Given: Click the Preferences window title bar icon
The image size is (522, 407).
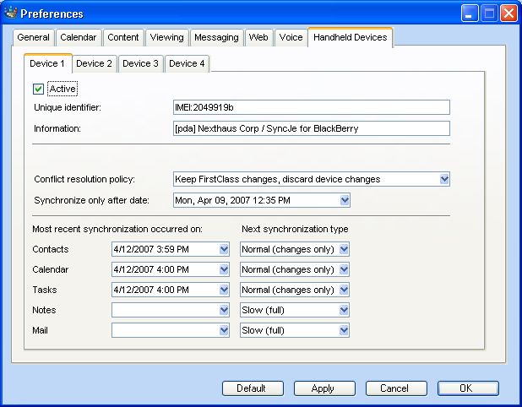Looking at the screenshot, I should click(x=11, y=14).
